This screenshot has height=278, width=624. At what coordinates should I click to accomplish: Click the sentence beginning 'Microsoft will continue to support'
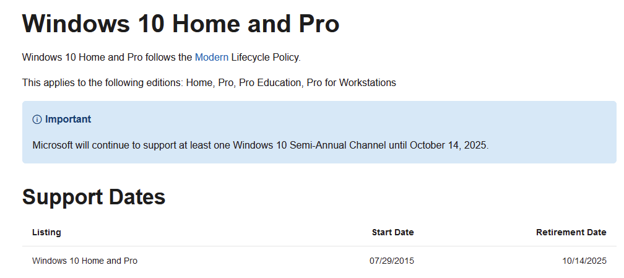261,146
